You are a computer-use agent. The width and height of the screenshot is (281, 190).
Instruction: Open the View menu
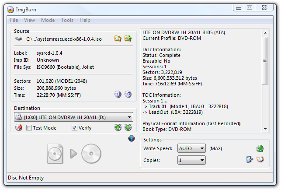29,20
